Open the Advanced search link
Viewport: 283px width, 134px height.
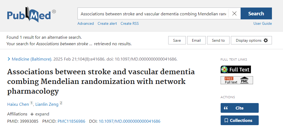(x=86, y=23)
